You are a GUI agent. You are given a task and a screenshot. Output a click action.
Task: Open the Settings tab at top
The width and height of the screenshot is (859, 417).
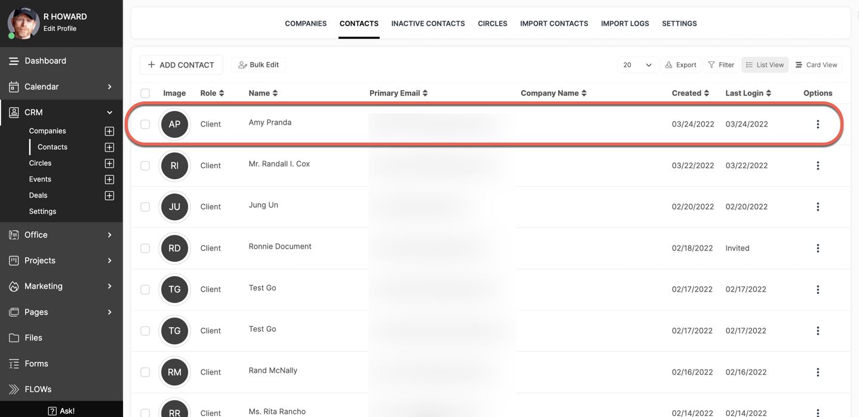tap(679, 24)
